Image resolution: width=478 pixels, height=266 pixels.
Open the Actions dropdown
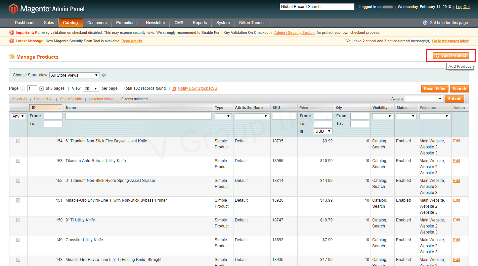pyautogui.click(x=424, y=99)
